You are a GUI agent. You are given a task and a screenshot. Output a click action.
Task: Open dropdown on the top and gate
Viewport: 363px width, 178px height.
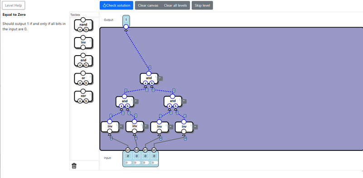pos(160,79)
